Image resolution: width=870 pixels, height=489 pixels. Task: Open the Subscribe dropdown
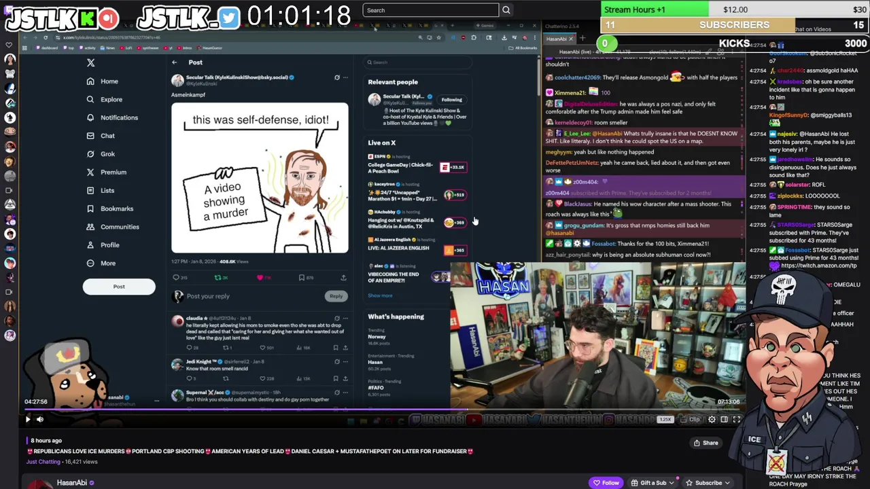tap(708, 483)
